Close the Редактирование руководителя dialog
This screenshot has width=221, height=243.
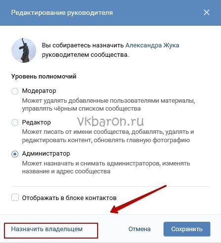point(207,12)
